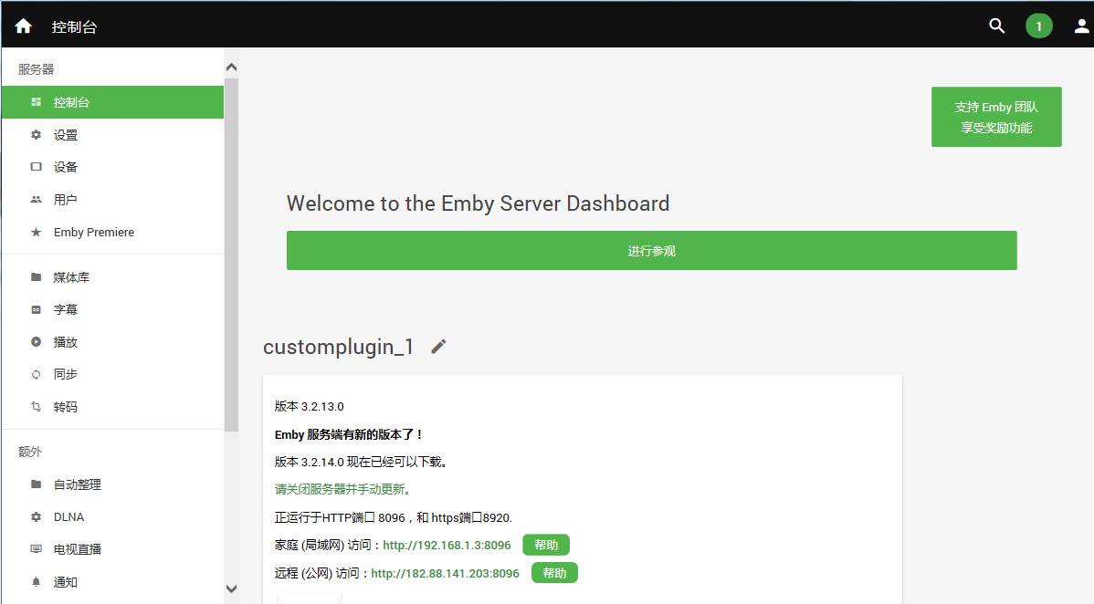Image resolution: width=1094 pixels, height=604 pixels.
Task: Click the 版本 3.2.14.0 现在已经可以下载 text
Action: [x=361, y=462]
